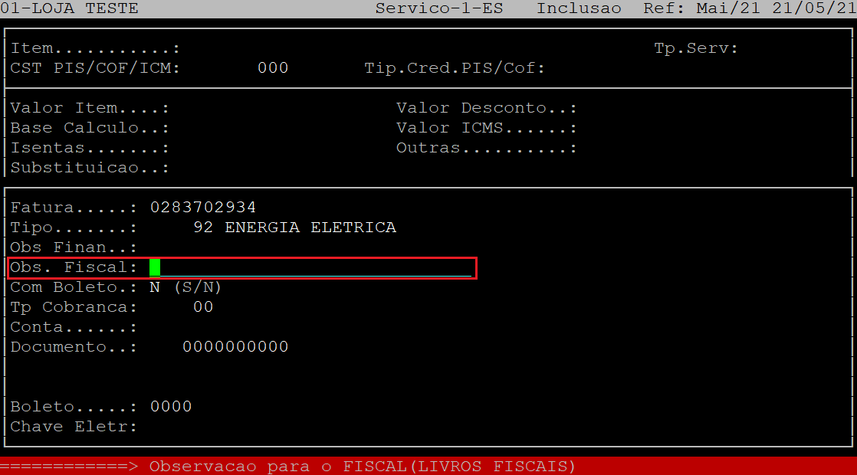Click the Fatura number 0283702934
Image resolution: width=857 pixels, height=475 pixels.
(203, 208)
